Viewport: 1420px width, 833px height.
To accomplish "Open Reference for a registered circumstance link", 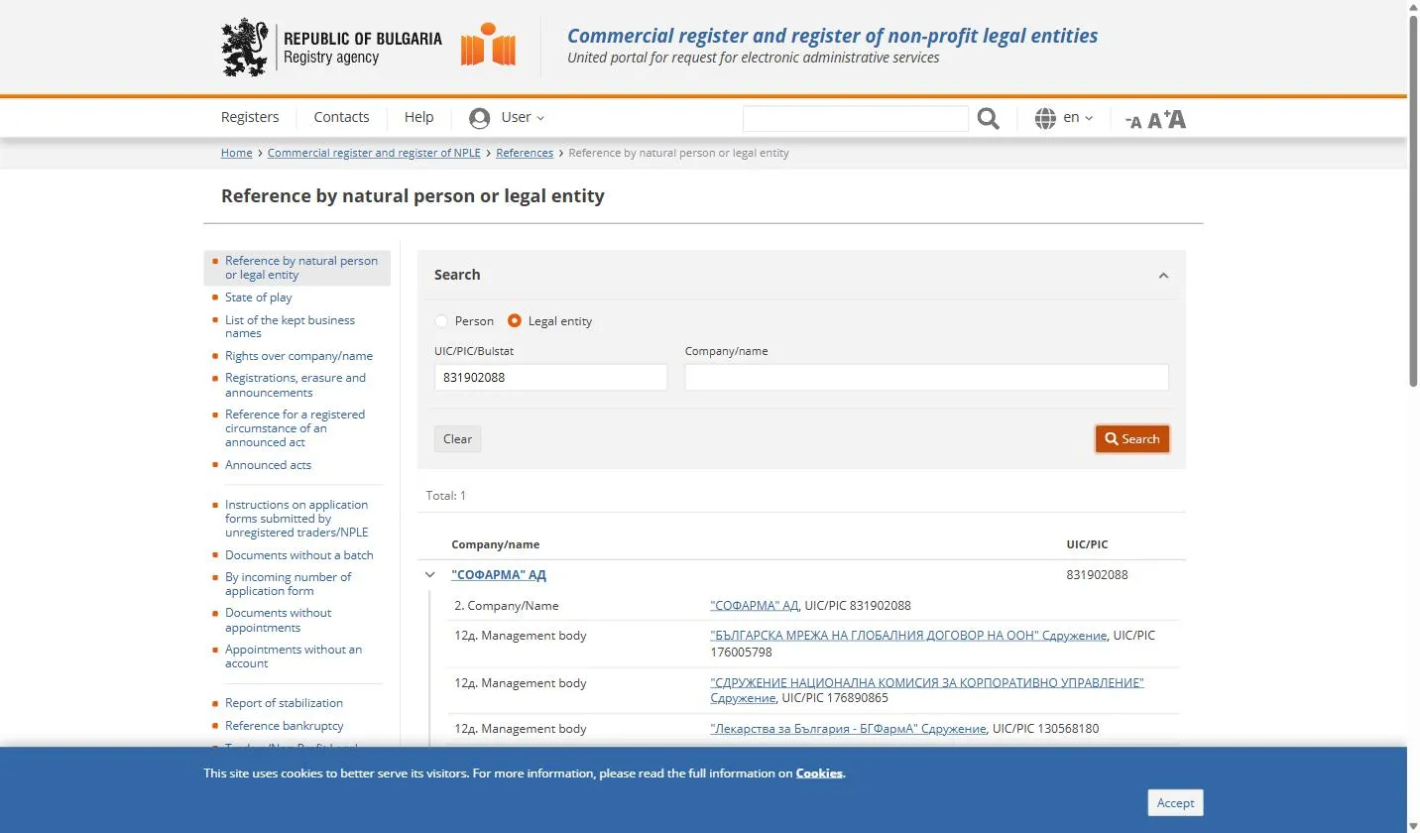I will click(x=295, y=428).
